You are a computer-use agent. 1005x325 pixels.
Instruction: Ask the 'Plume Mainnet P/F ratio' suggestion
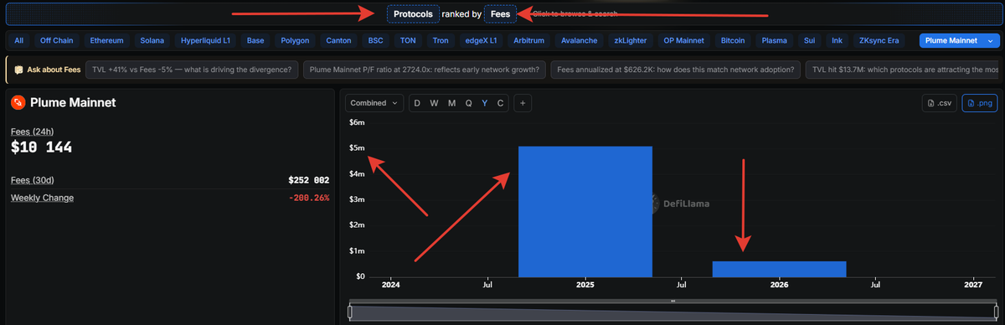click(x=425, y=70)
